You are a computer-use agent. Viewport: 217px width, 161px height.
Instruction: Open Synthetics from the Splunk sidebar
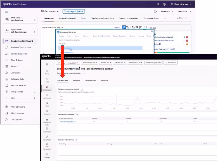47,112
